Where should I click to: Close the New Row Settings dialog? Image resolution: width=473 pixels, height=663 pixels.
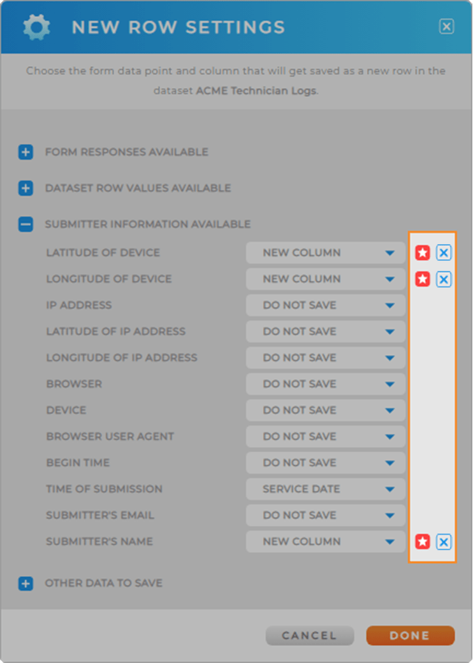[446, 27]
